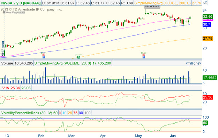This screenshot has height=138, width=218.
Task: Click the 34 price level on the price axis
Action: [204, 10]
